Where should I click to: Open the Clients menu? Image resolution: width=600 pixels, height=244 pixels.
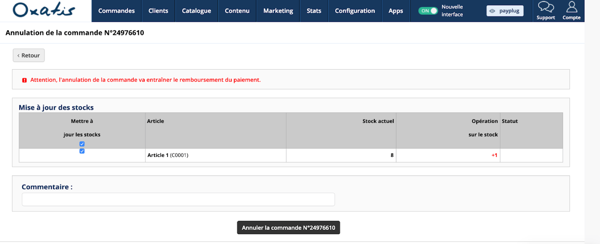pos(158,11)
